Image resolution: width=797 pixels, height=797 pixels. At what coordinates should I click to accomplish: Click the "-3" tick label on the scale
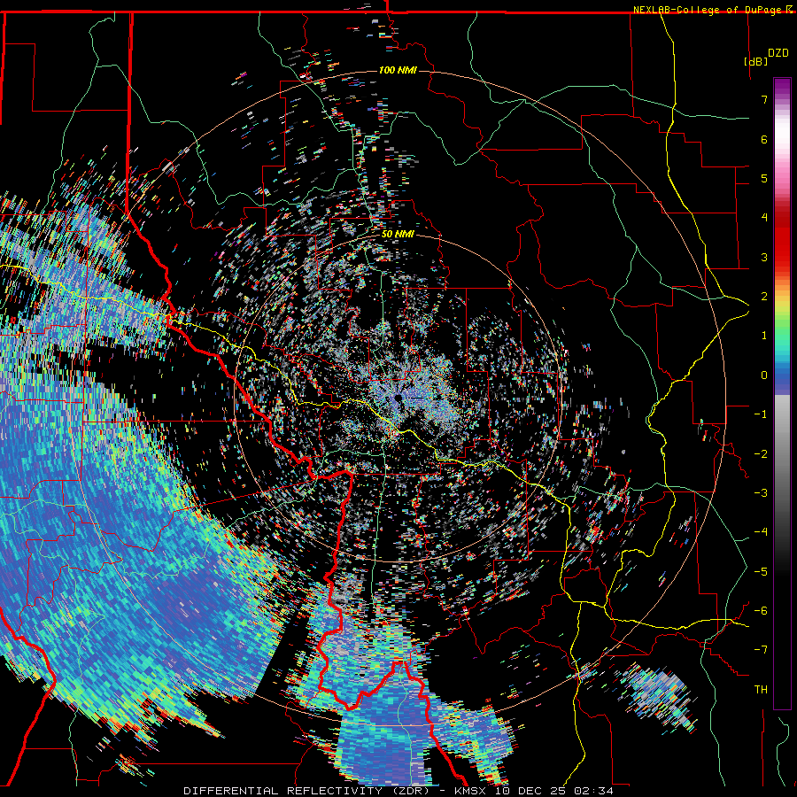point(761,493)
